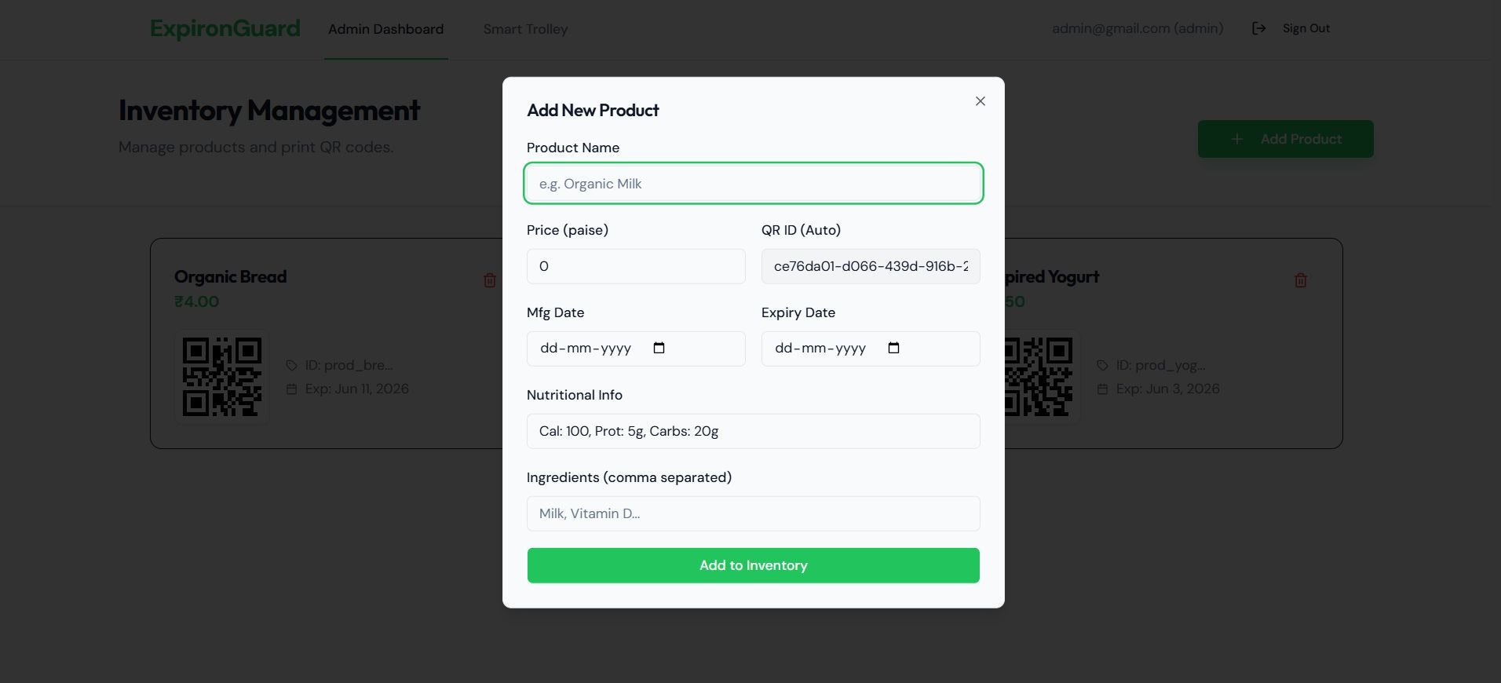1501x683 pixels.
Task: Click the Organic Bread QR code
Action: (222, 377)
